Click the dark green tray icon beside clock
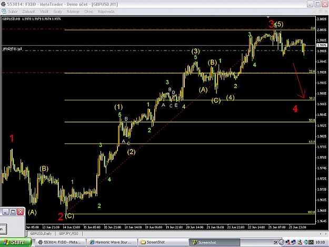Screen dimensions: 329x247 [311, 242]
